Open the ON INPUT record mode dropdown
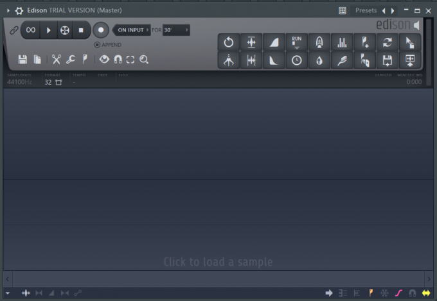Screen dimensions: 437x301 click(x=131, y=30)
